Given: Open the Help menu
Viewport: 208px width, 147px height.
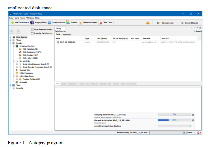Looking at the screenshot, I should coord(37,18).
